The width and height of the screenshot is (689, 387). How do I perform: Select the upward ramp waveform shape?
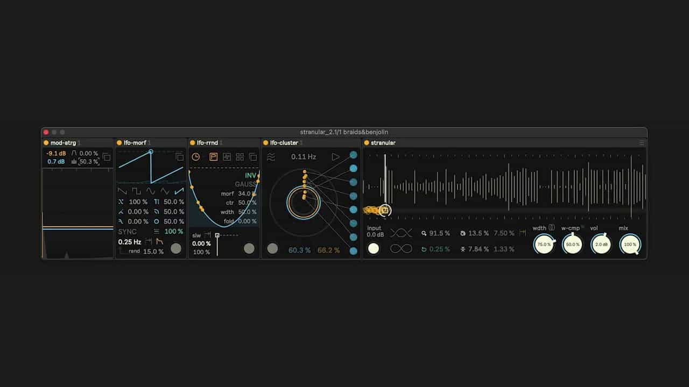pyautogui.click(x=179, y=191)
